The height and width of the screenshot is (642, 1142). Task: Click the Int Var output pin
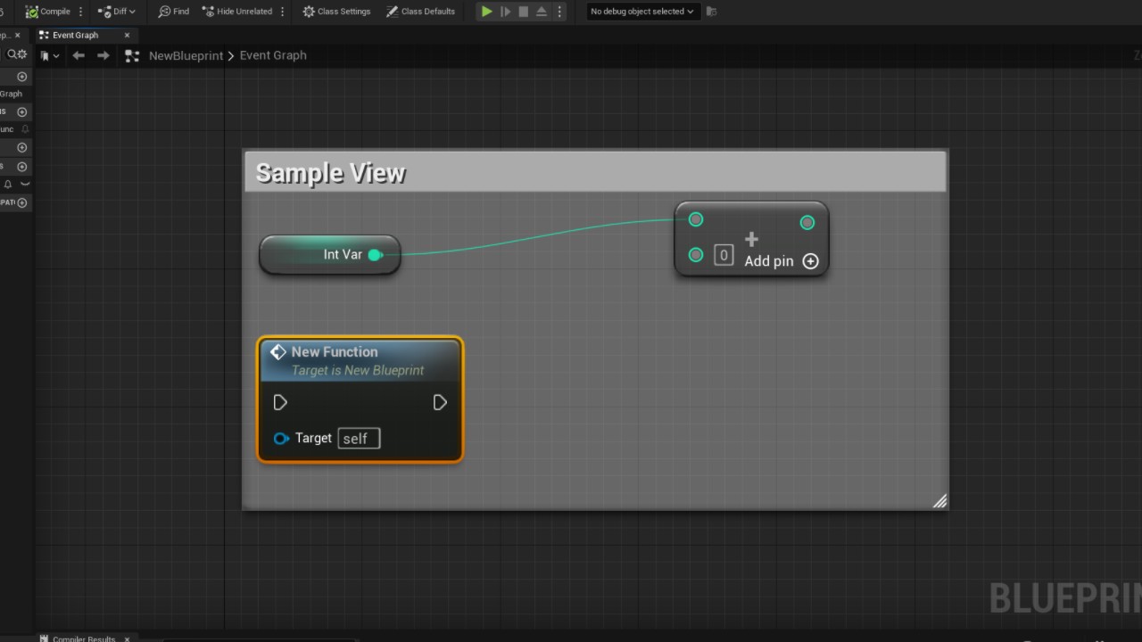376,255
